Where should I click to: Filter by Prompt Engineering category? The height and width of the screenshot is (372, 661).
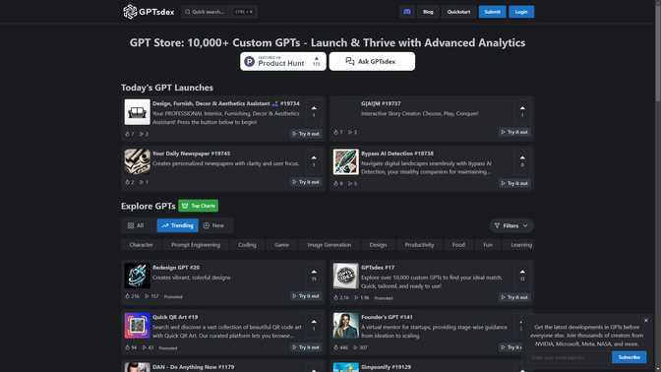click(196, 245)
